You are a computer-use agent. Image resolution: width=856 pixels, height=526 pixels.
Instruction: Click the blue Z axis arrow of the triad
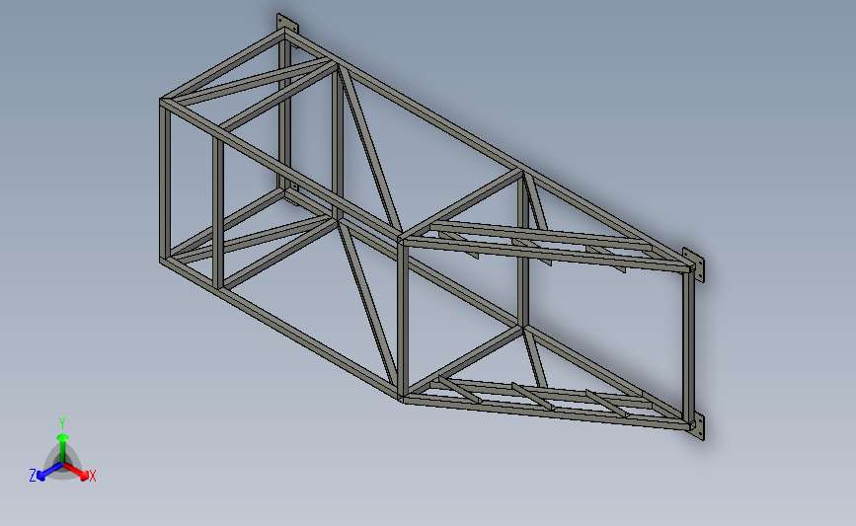coord(50,472)
